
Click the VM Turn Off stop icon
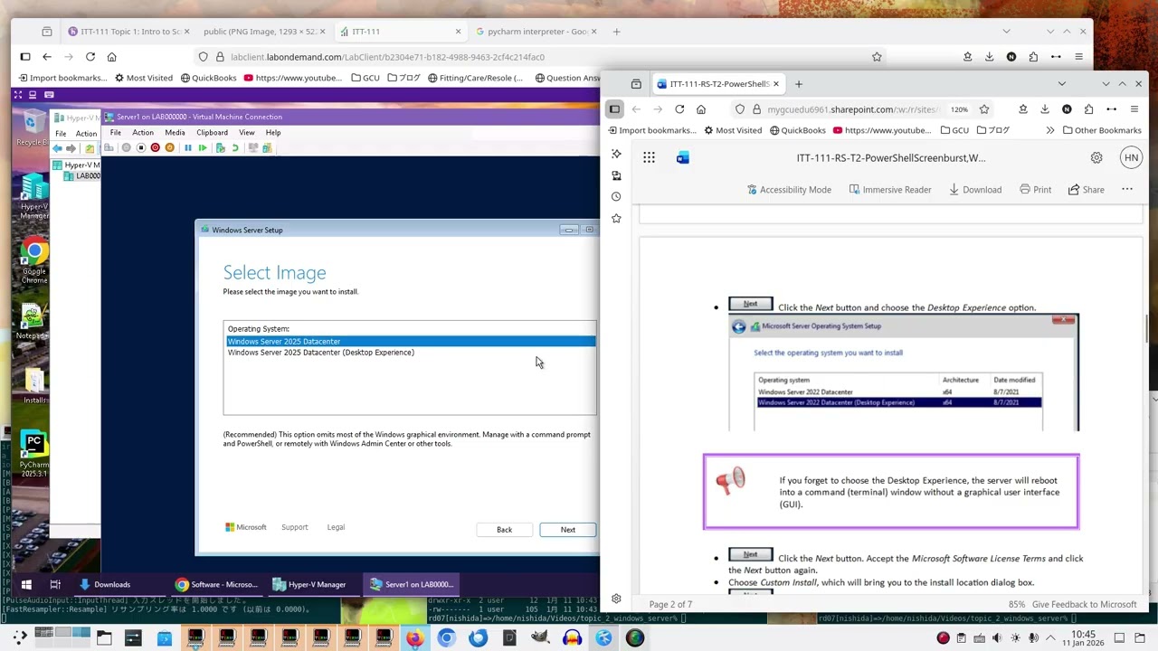140,148
